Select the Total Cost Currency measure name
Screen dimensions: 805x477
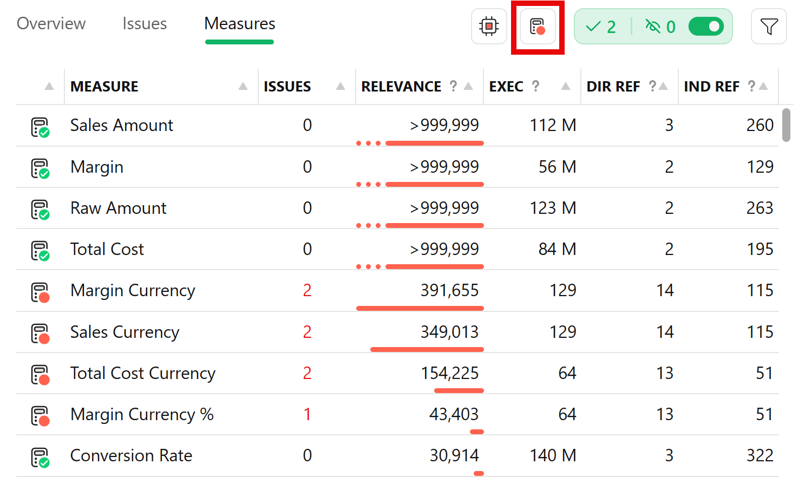coord(143,373)
